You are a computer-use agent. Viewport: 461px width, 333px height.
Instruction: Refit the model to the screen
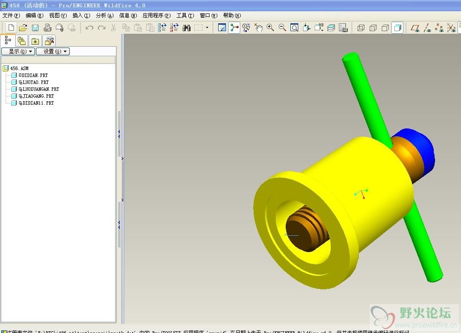pyautogui.click(x=294, y=28)
